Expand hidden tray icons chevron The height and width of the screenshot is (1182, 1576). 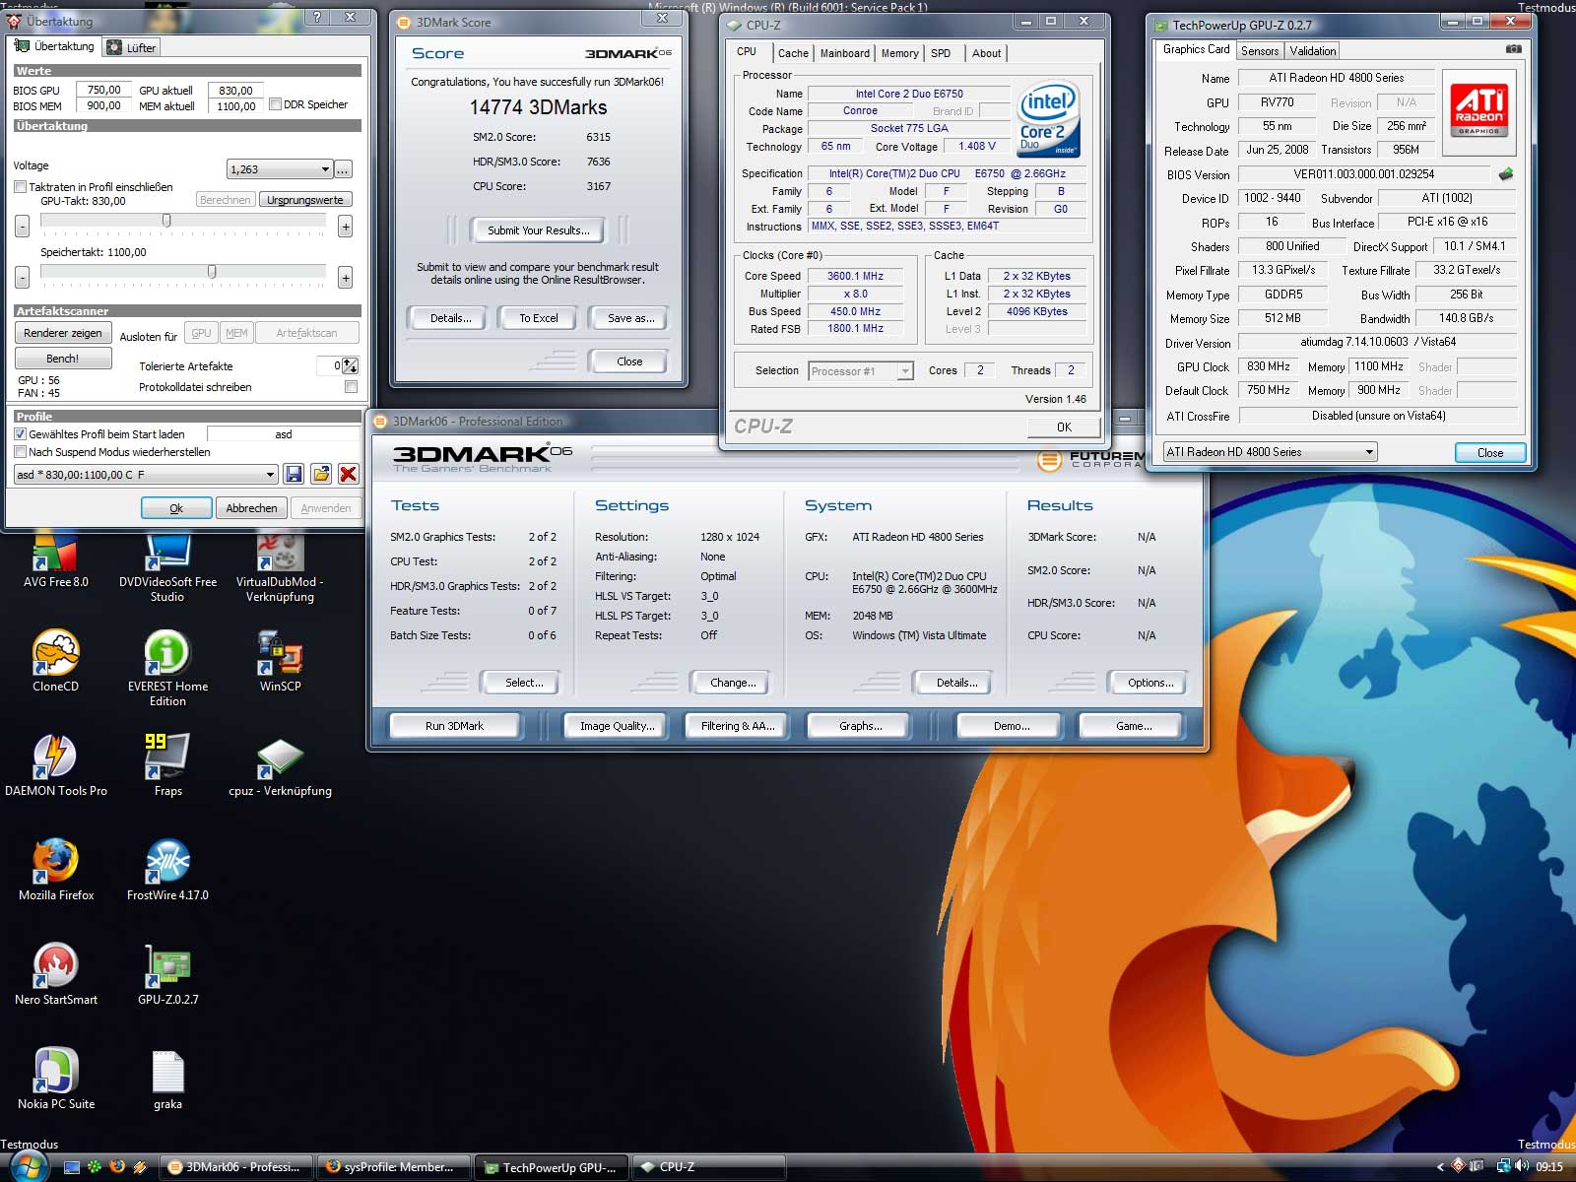coord(1440,1167)
